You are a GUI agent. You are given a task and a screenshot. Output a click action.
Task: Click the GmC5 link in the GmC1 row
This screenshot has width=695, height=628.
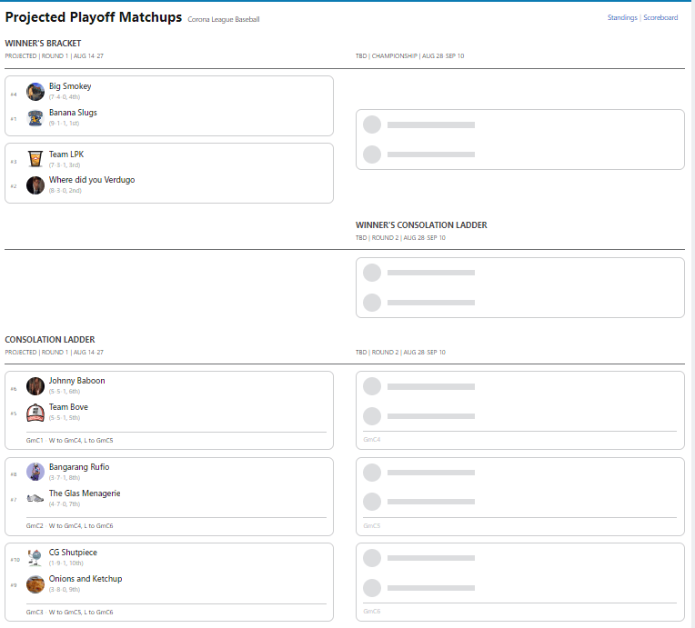tap(105, 440)
